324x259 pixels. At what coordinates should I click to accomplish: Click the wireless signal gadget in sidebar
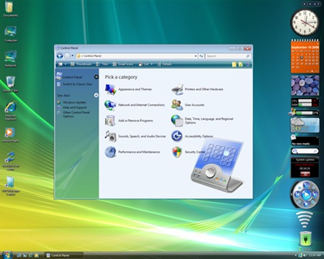coord(305,219)
